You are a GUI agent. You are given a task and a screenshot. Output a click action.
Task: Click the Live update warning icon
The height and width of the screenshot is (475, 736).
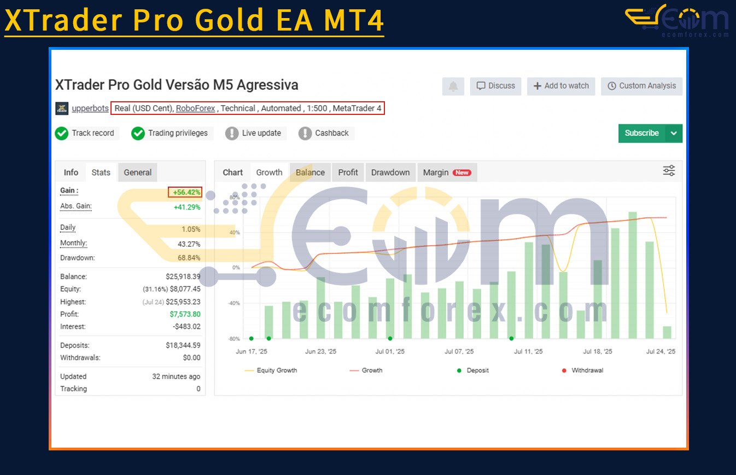pyautogui.click(x=232, y=133)
